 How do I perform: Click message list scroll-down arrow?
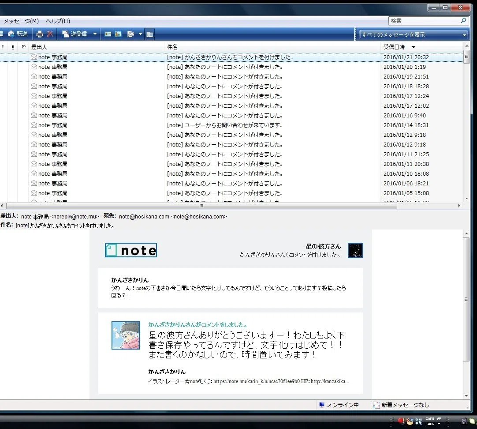[467, 199]
